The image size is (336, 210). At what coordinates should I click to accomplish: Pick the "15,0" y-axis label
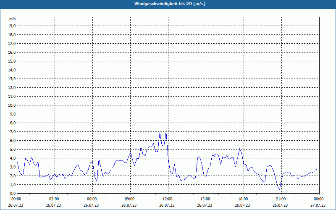coord(12,61)
